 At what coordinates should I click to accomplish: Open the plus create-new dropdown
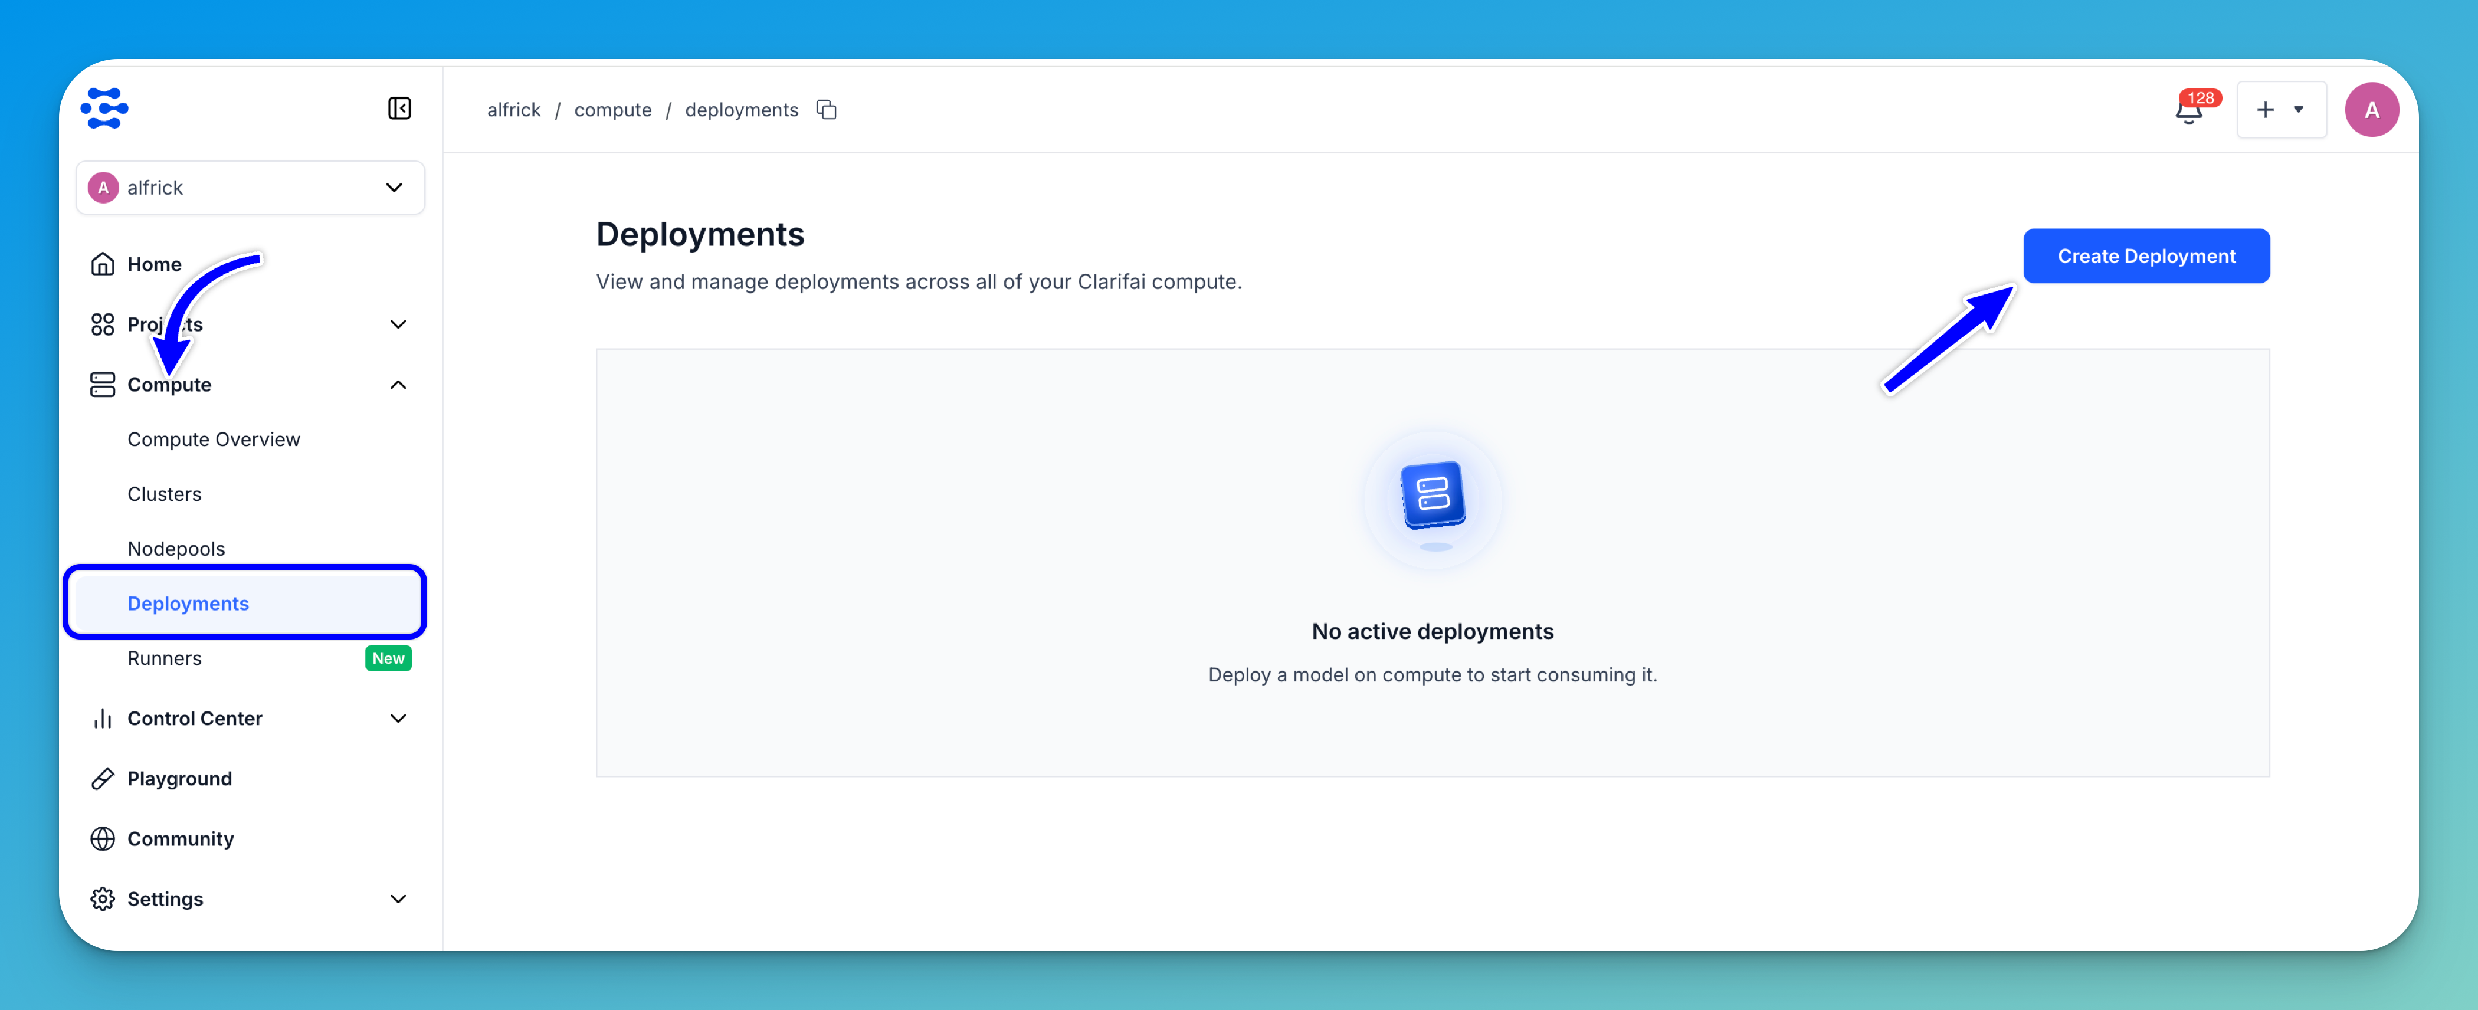point(2281,110)
